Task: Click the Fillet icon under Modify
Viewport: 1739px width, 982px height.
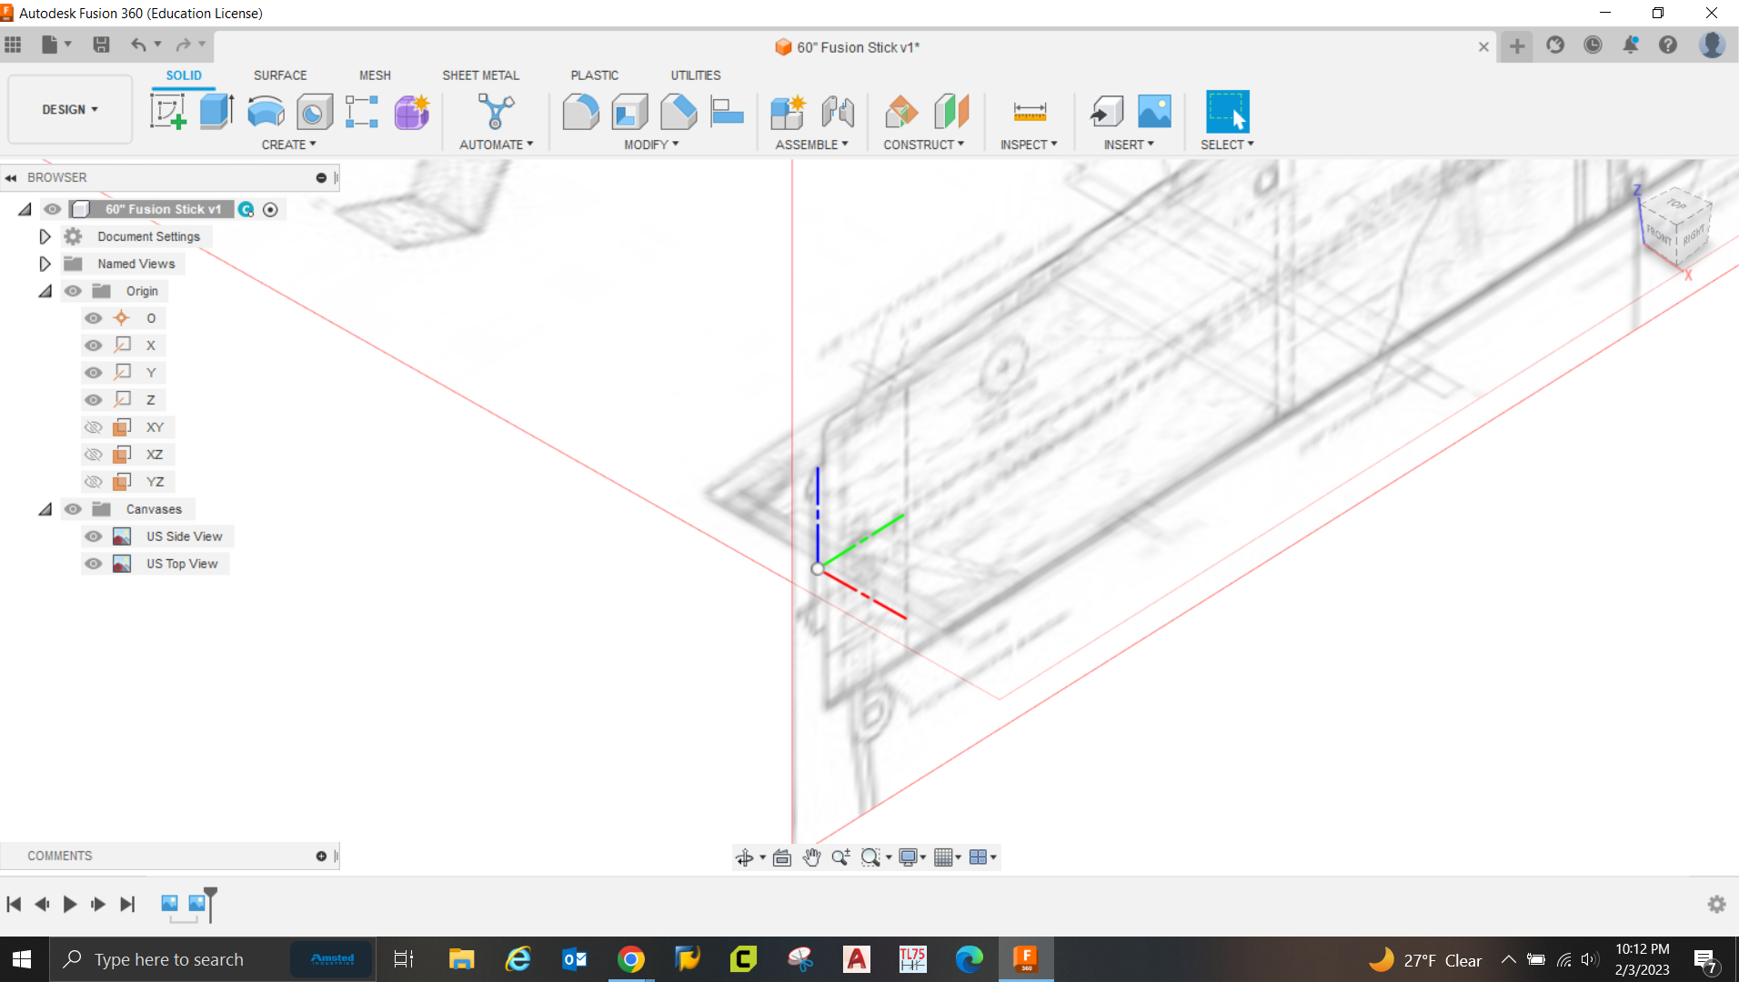Action: (581, 110)
